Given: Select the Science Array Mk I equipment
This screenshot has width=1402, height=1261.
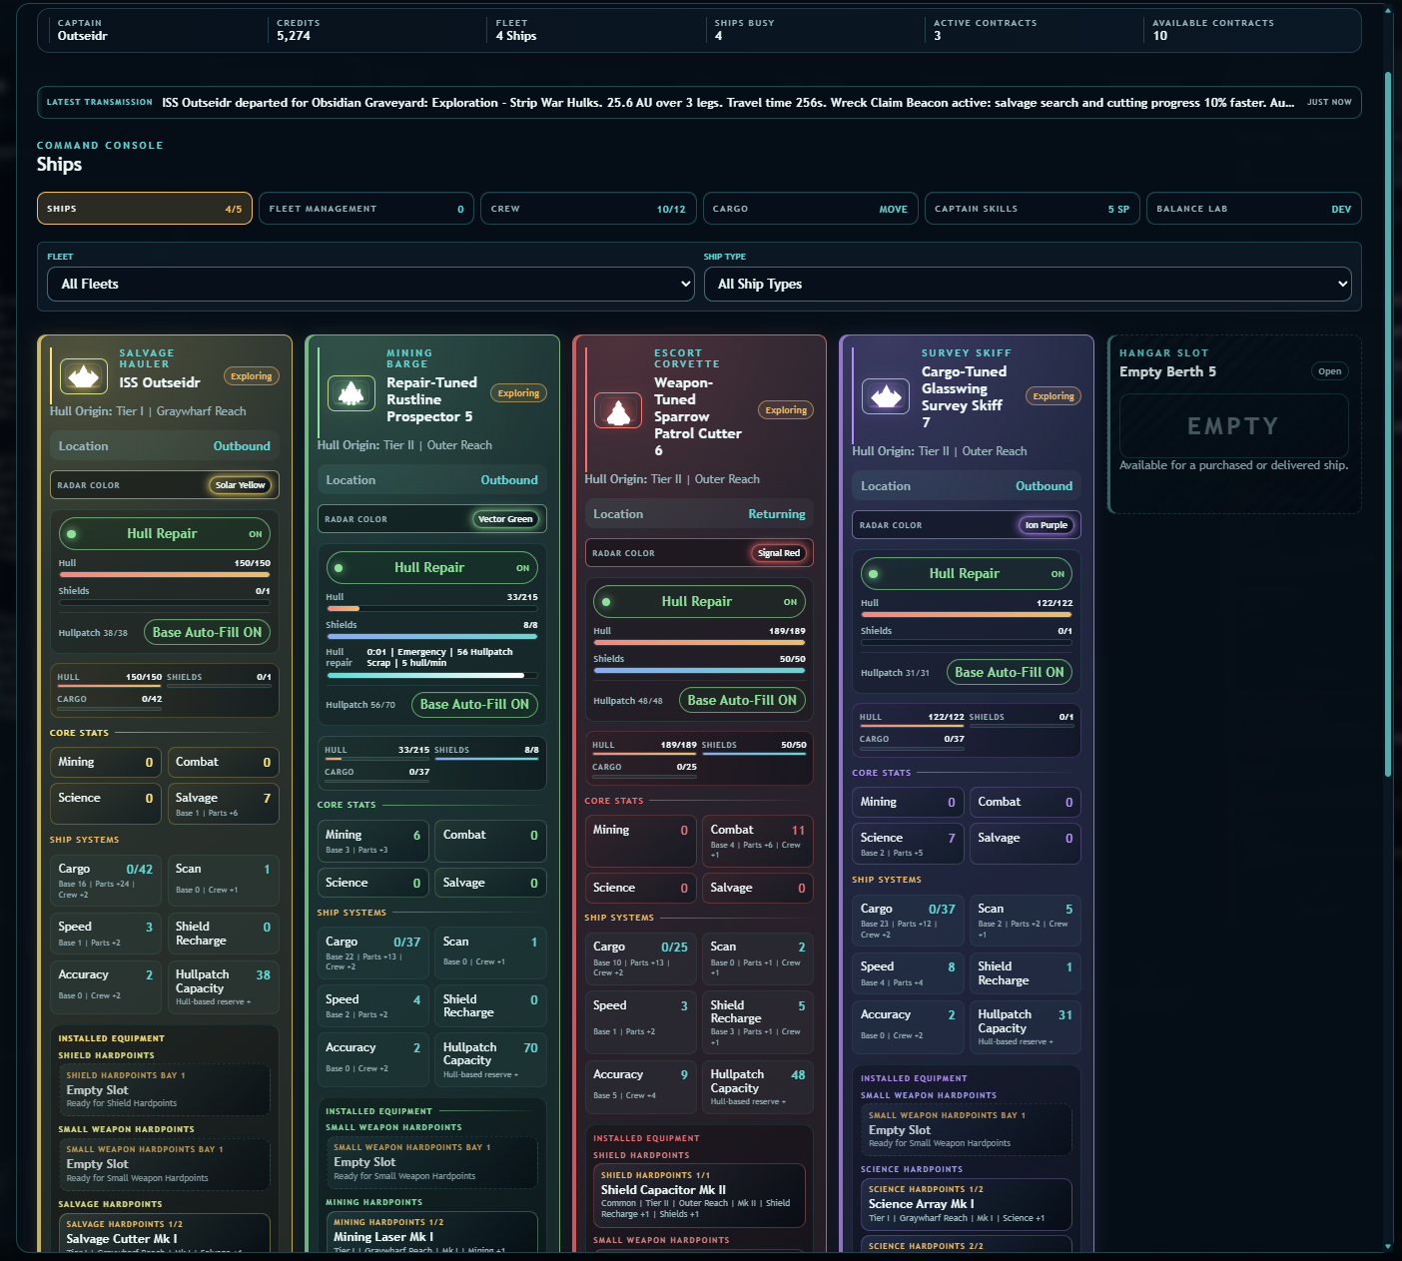Looking at the screenshot, I should click(x=967, y=1204).
